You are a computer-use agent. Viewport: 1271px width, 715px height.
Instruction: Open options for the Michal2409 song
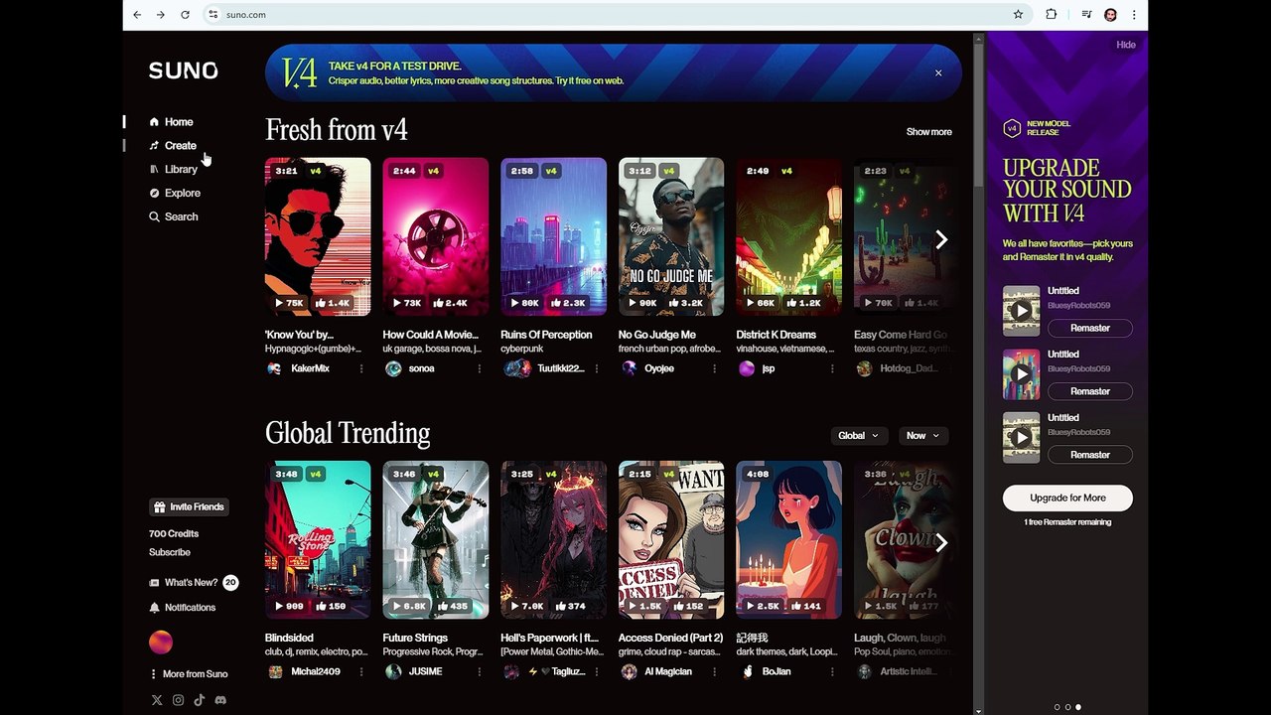coord(361,671)
